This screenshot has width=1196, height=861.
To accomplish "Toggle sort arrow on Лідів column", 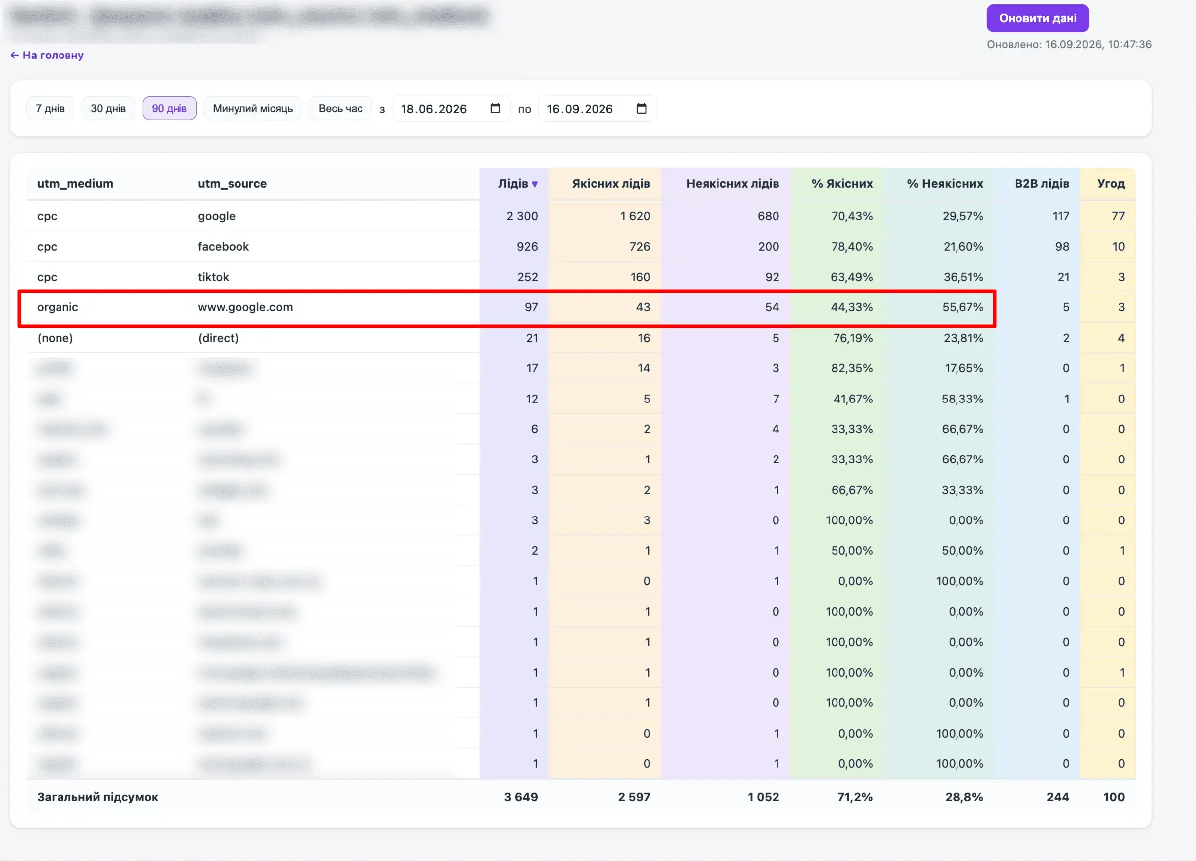I will click(534, 184).
